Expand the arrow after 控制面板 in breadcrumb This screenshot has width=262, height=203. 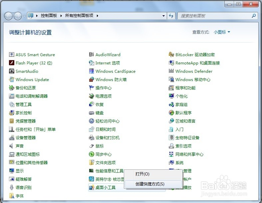pos(61,16)
